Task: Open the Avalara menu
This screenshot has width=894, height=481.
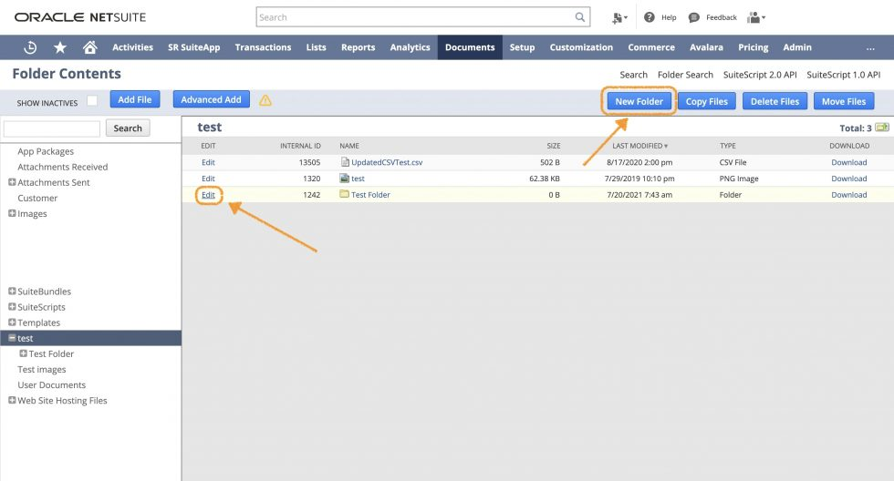Action: [706, 47]
